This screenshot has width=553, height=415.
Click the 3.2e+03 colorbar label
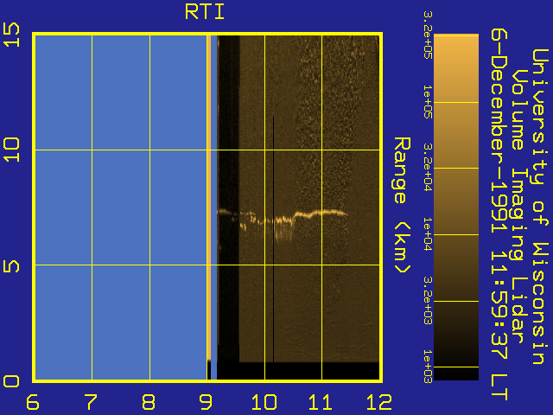[x=428, y=301]
